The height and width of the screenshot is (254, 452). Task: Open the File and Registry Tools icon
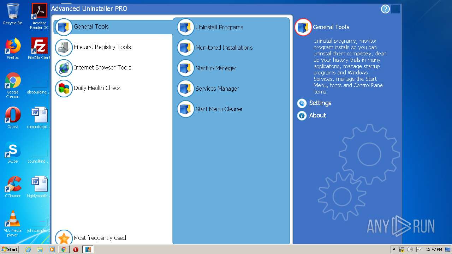pyautogui.click(x=64, y=48)
